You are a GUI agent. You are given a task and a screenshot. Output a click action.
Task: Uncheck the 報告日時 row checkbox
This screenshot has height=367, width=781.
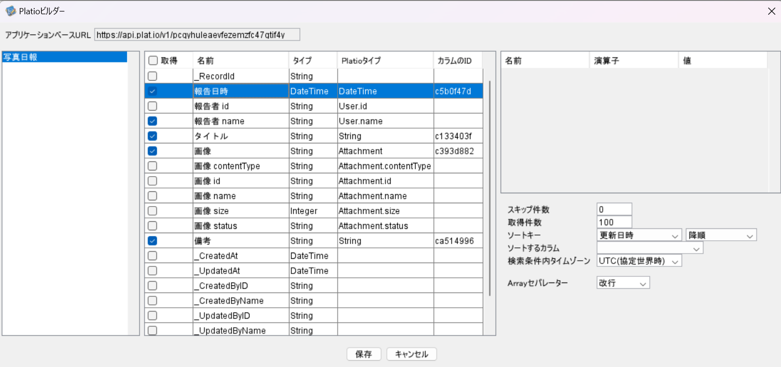152,91
